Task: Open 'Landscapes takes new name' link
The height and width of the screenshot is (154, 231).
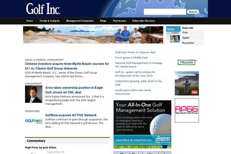Action: click(x=133, y=92)
